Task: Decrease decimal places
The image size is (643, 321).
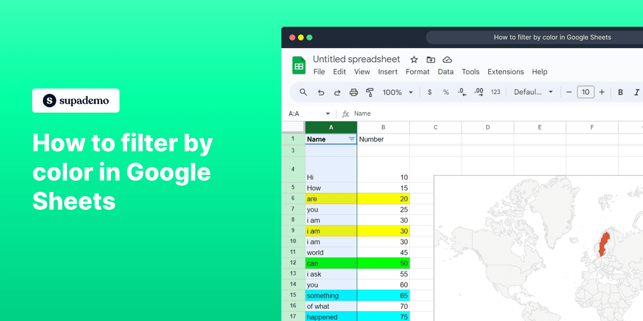Action: pyautogui.click(x=461, y=91)
